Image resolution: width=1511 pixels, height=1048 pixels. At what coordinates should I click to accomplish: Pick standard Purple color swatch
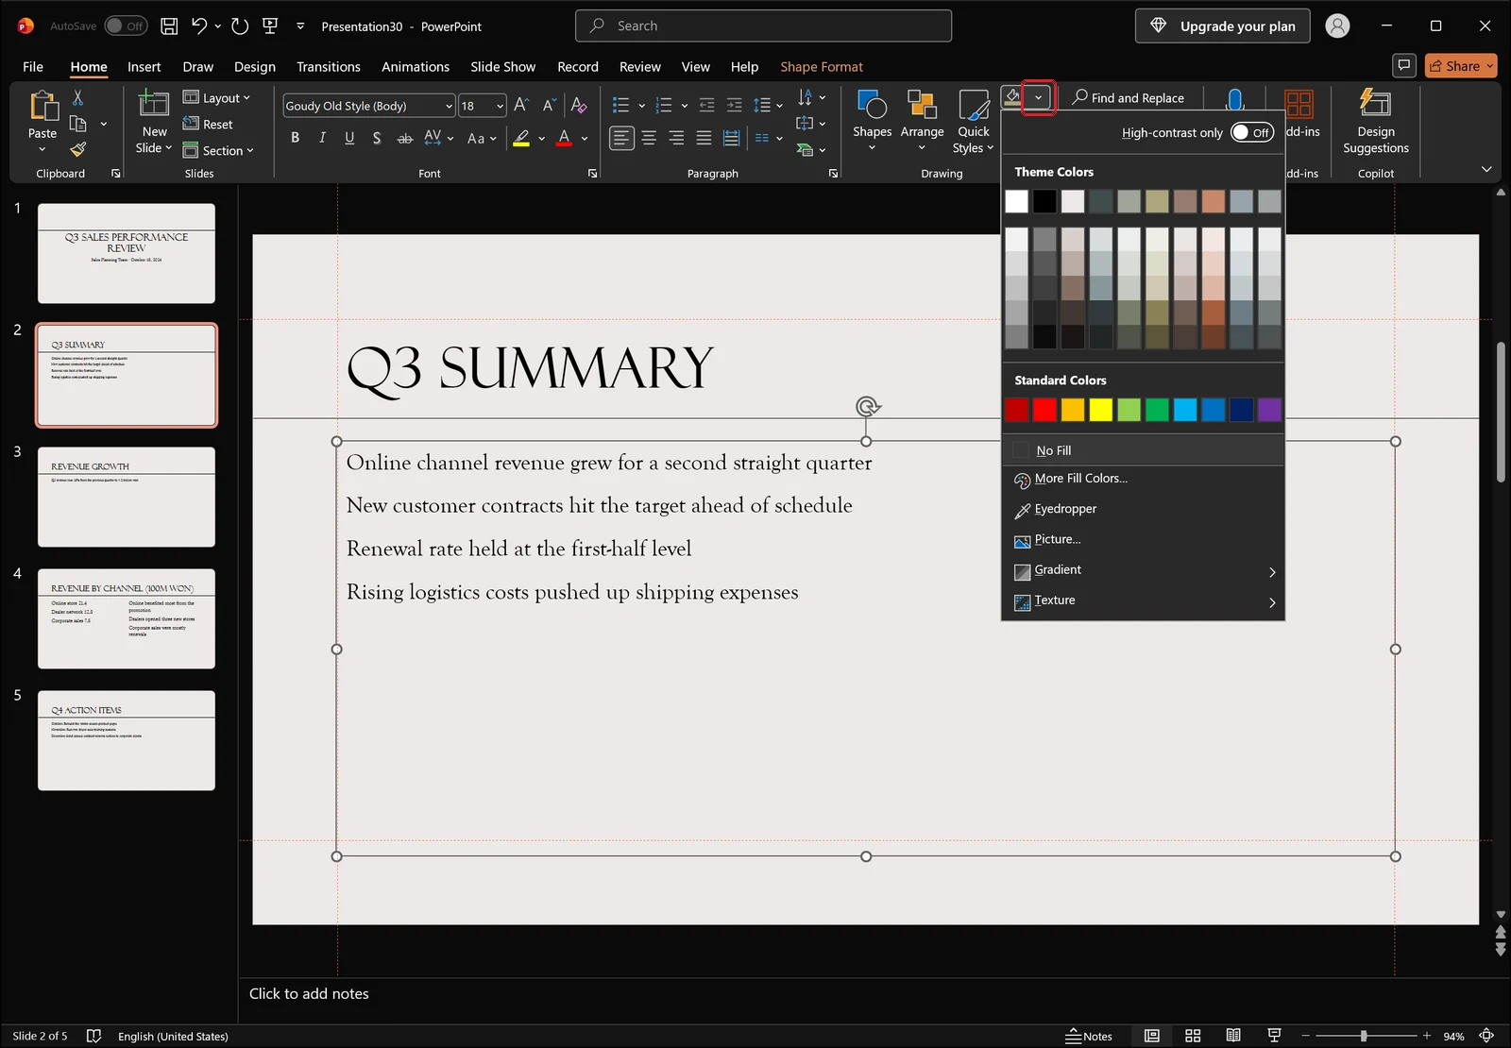[x=1269, y=410]
